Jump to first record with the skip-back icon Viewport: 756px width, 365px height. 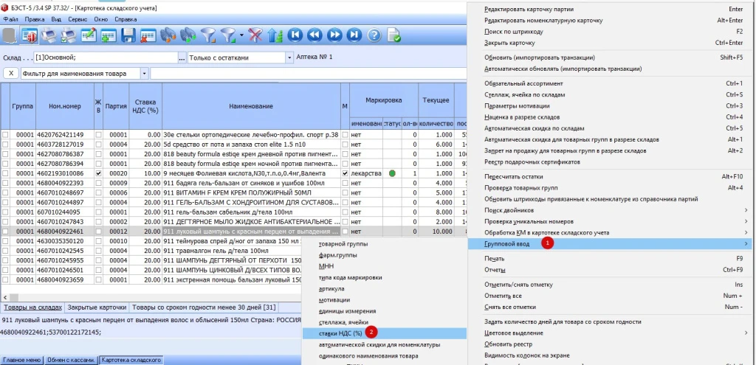tap(295, 35)
